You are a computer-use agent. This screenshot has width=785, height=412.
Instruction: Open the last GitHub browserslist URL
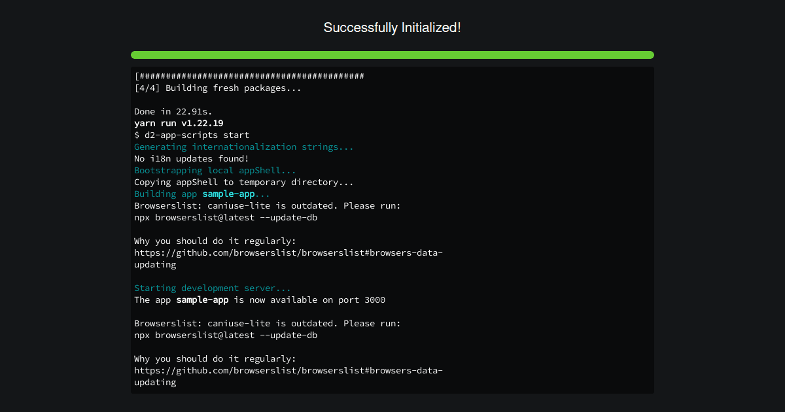(288, 377)
